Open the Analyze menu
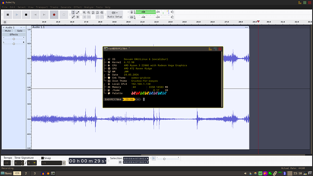Image resolution: width=313 pixels, height=176 pixels. [x=89, y=7]
